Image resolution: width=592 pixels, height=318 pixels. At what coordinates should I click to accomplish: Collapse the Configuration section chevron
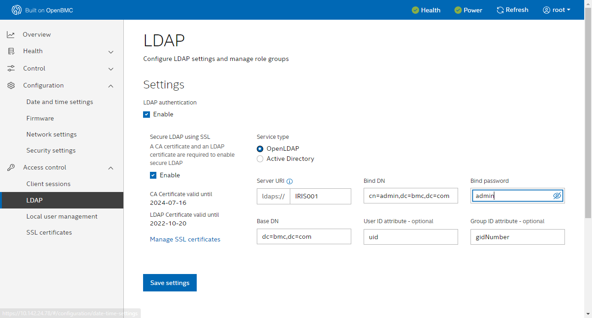(x=111, y=86)
